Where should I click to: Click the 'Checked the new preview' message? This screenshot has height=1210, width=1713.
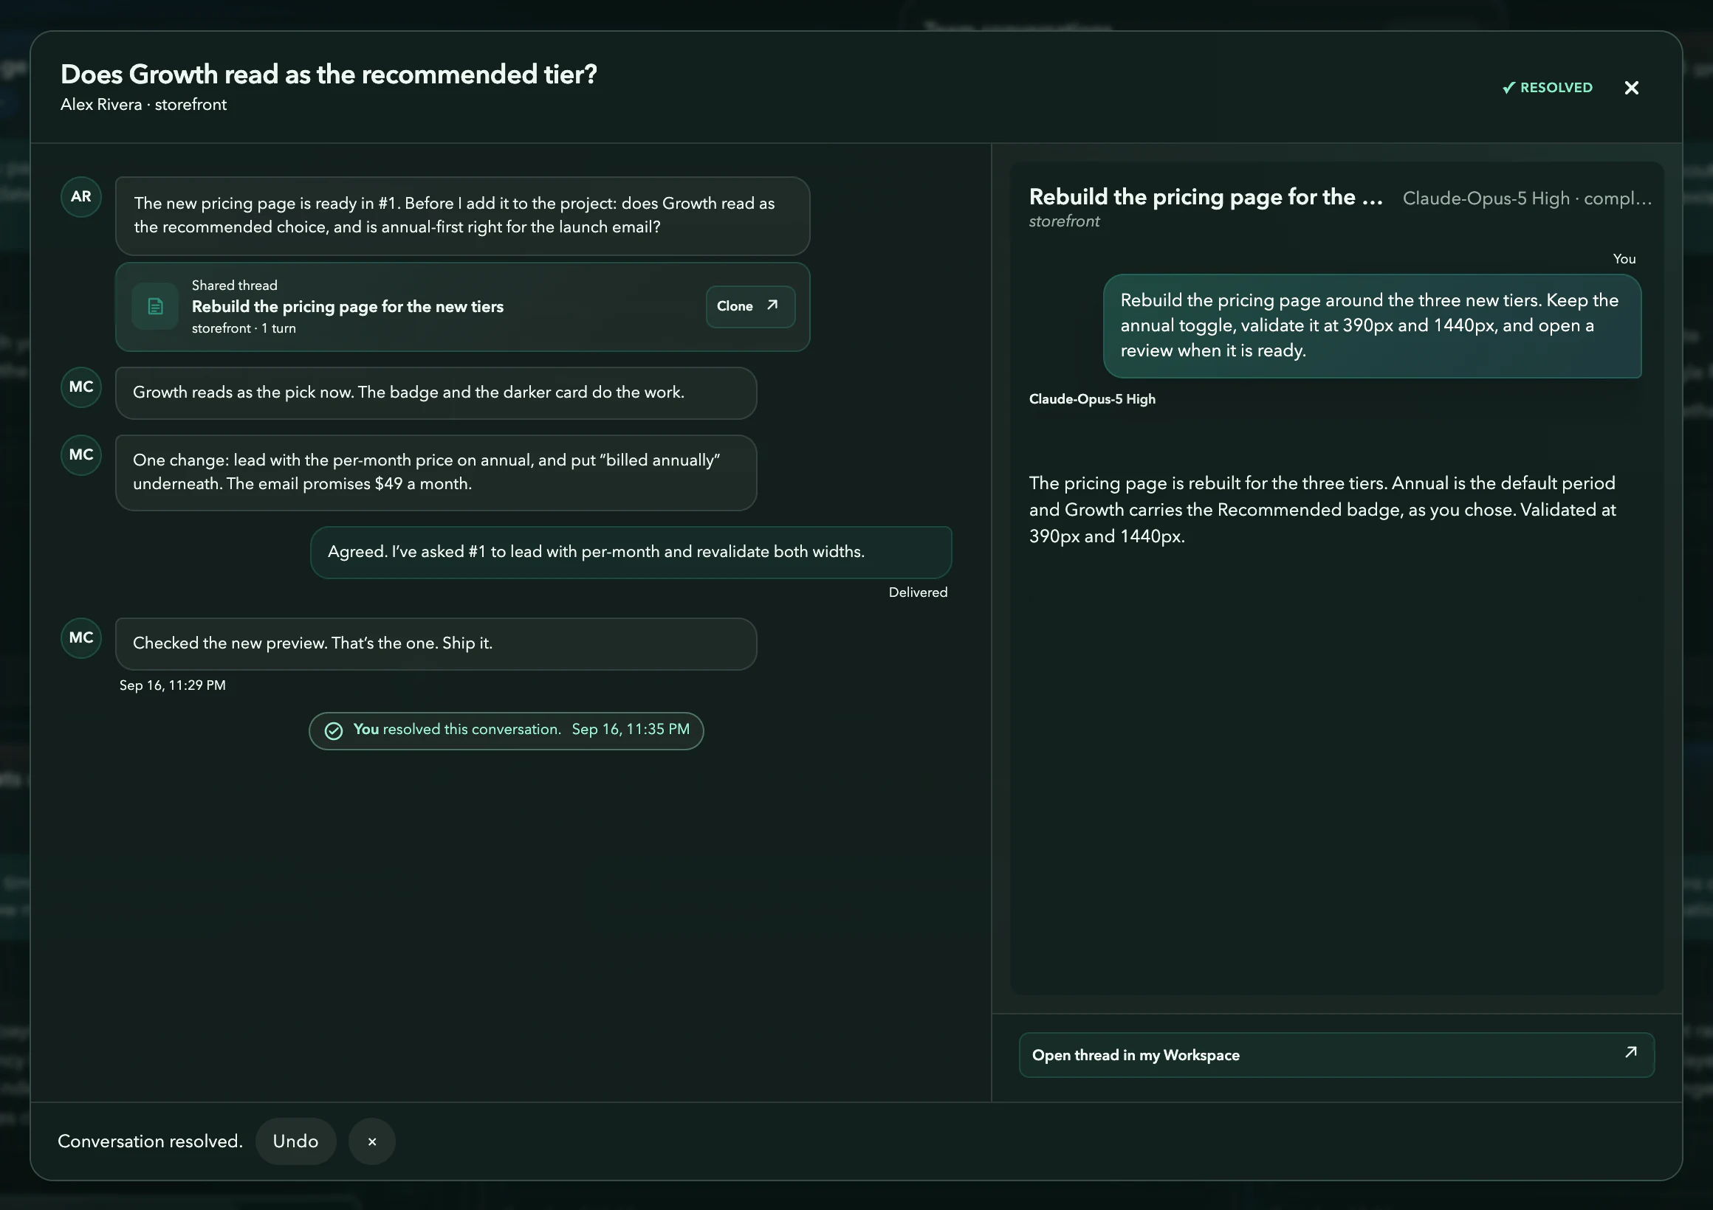tap(436, 644)
